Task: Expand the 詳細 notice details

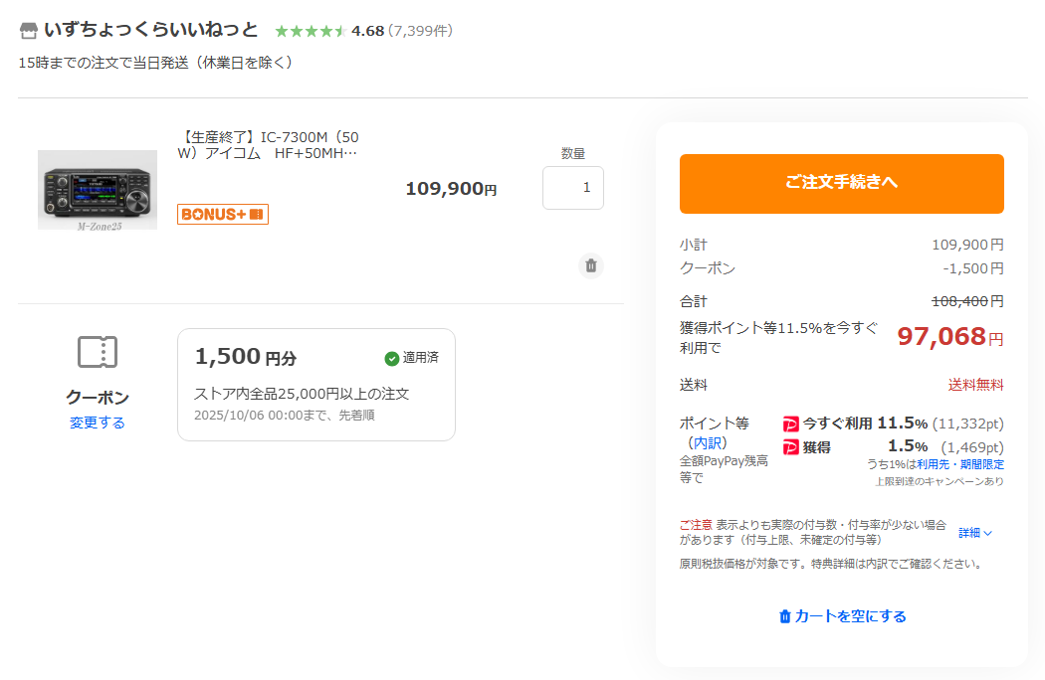Action: (x=975, y=533)
